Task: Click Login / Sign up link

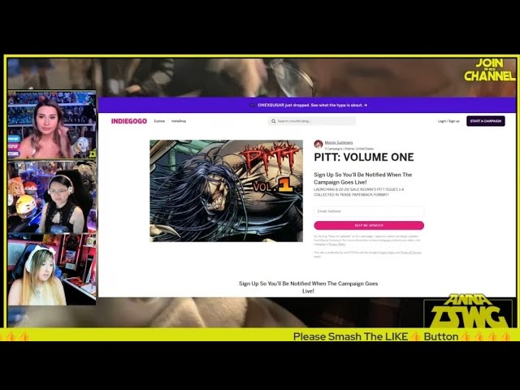Action: [448, 121]
